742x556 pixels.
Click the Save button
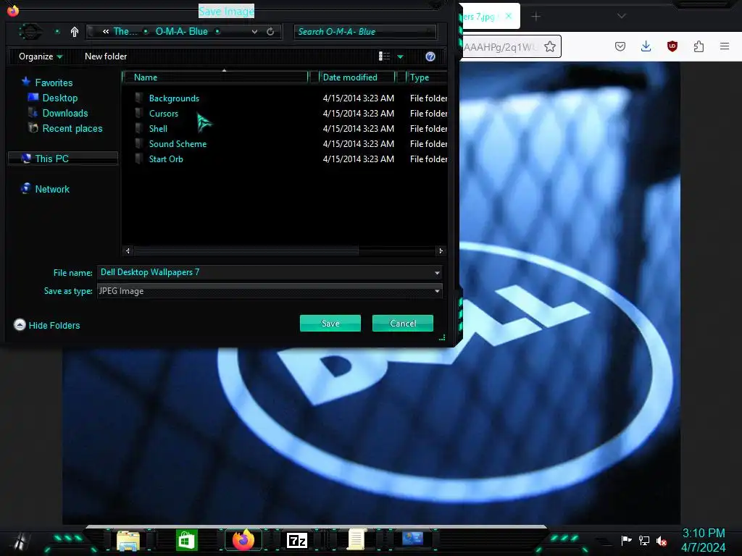[330, 324]
